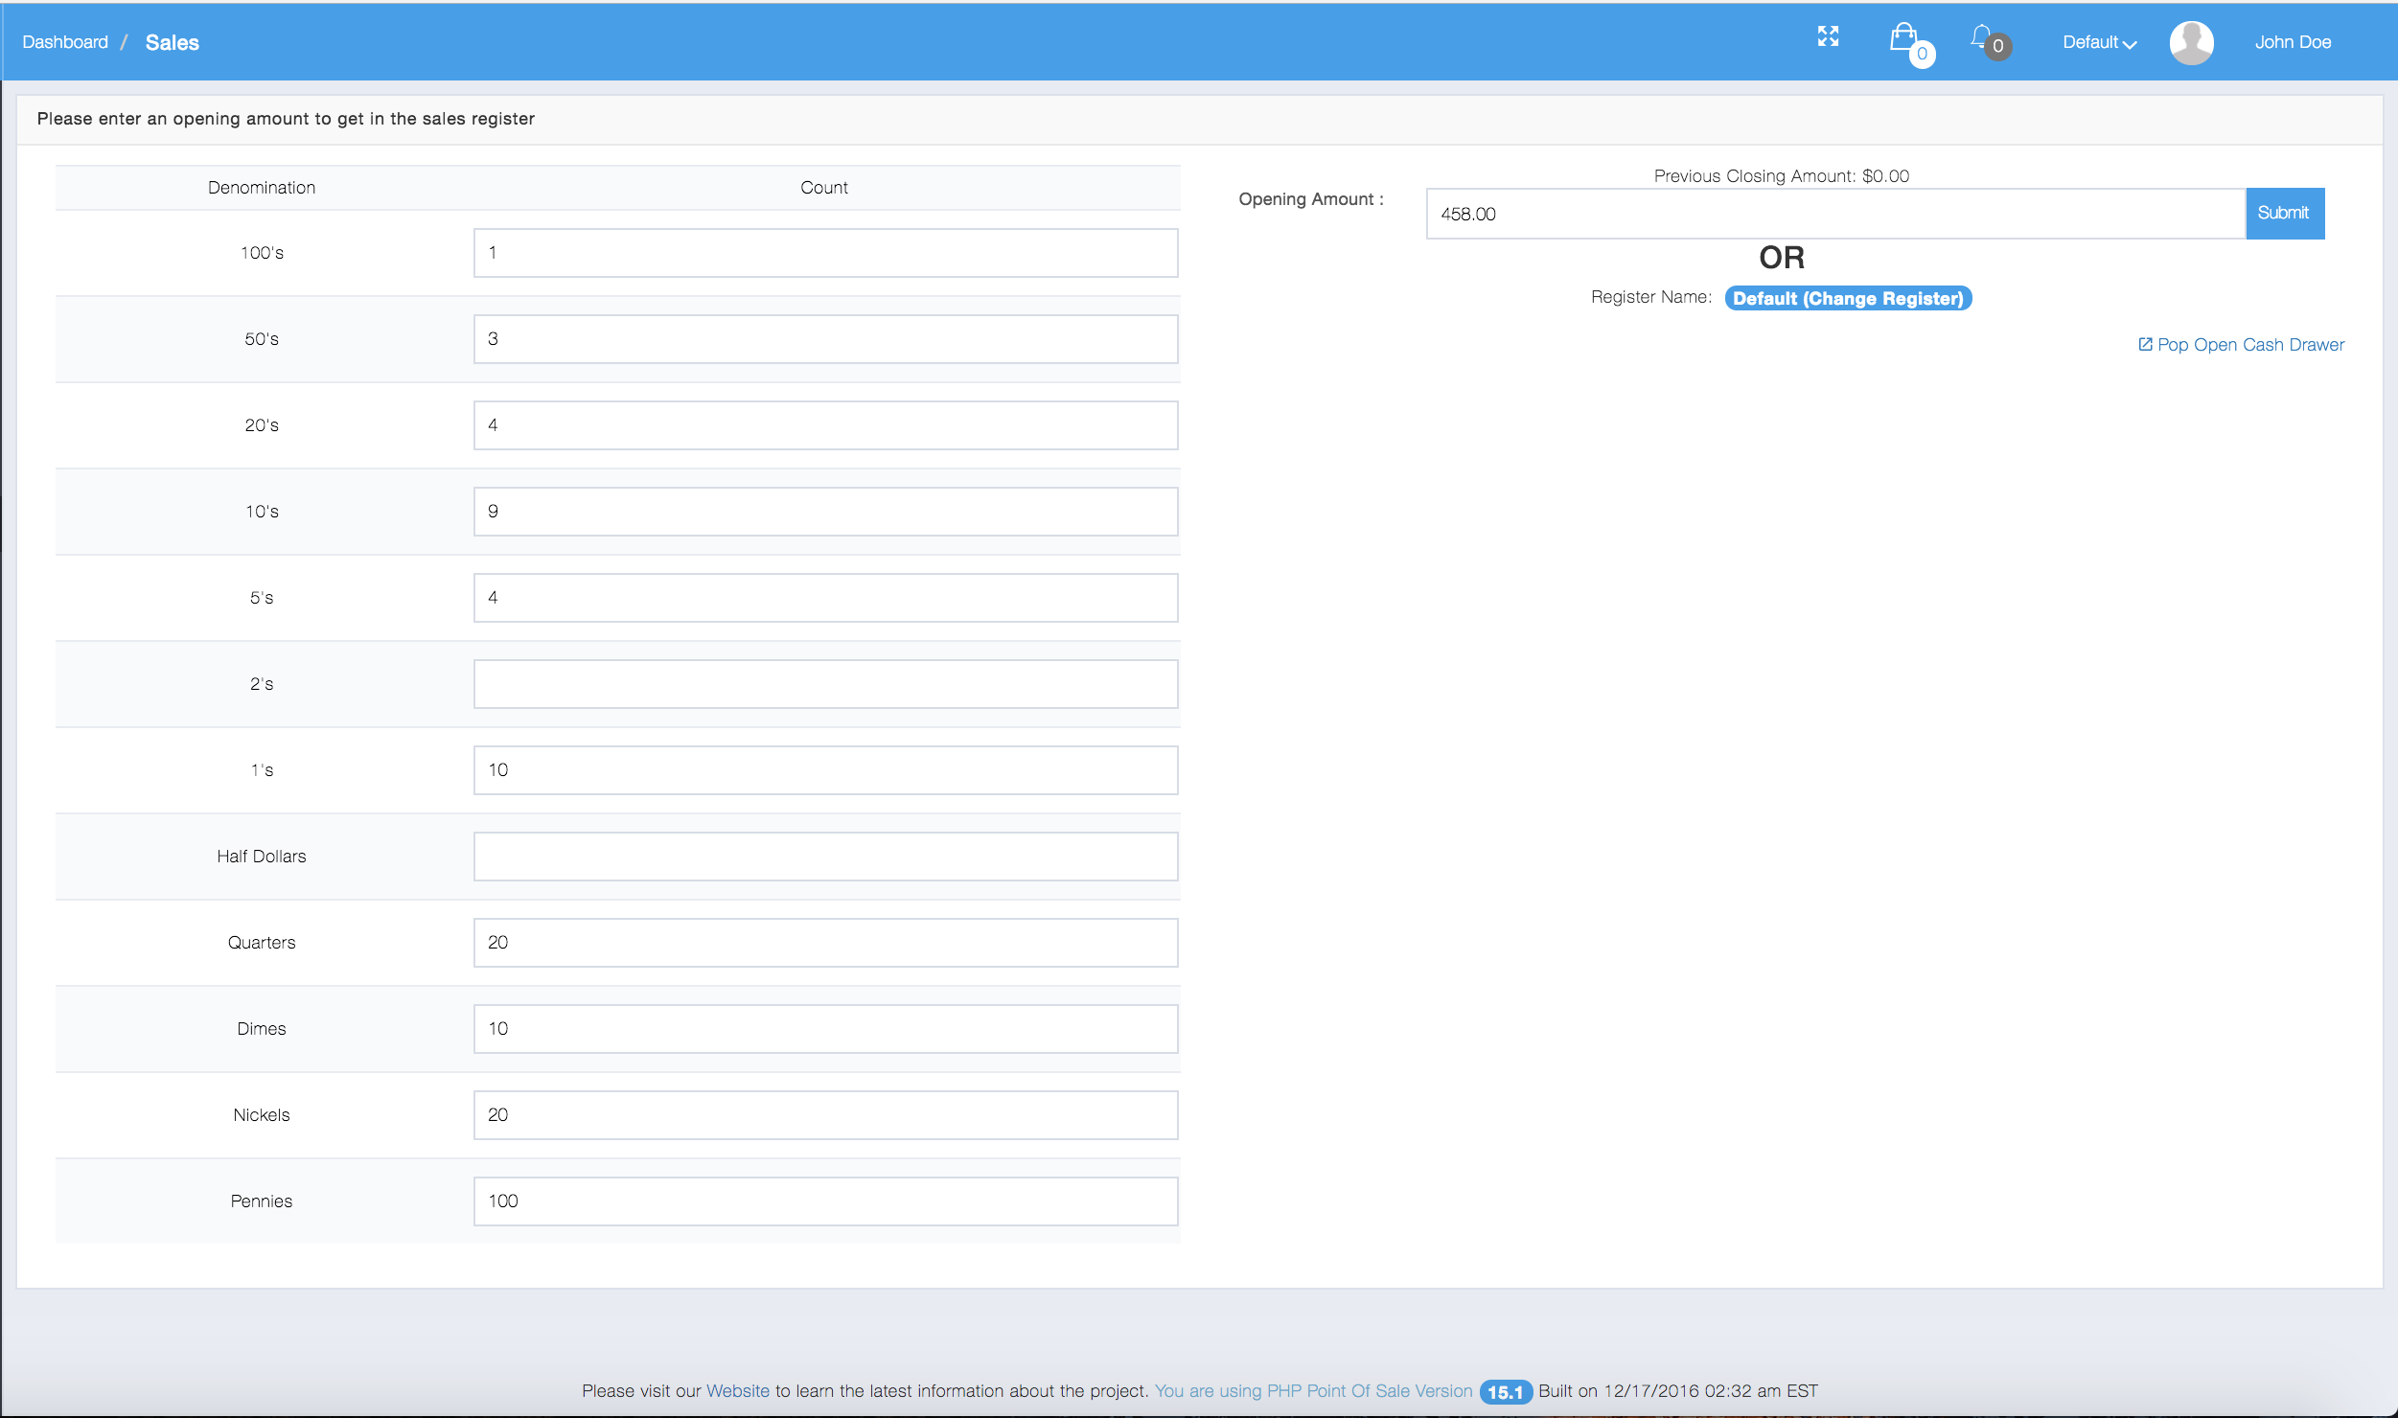
Task: Open Pop Open Cash Drawer link
Action: [x=2249, y=344]
